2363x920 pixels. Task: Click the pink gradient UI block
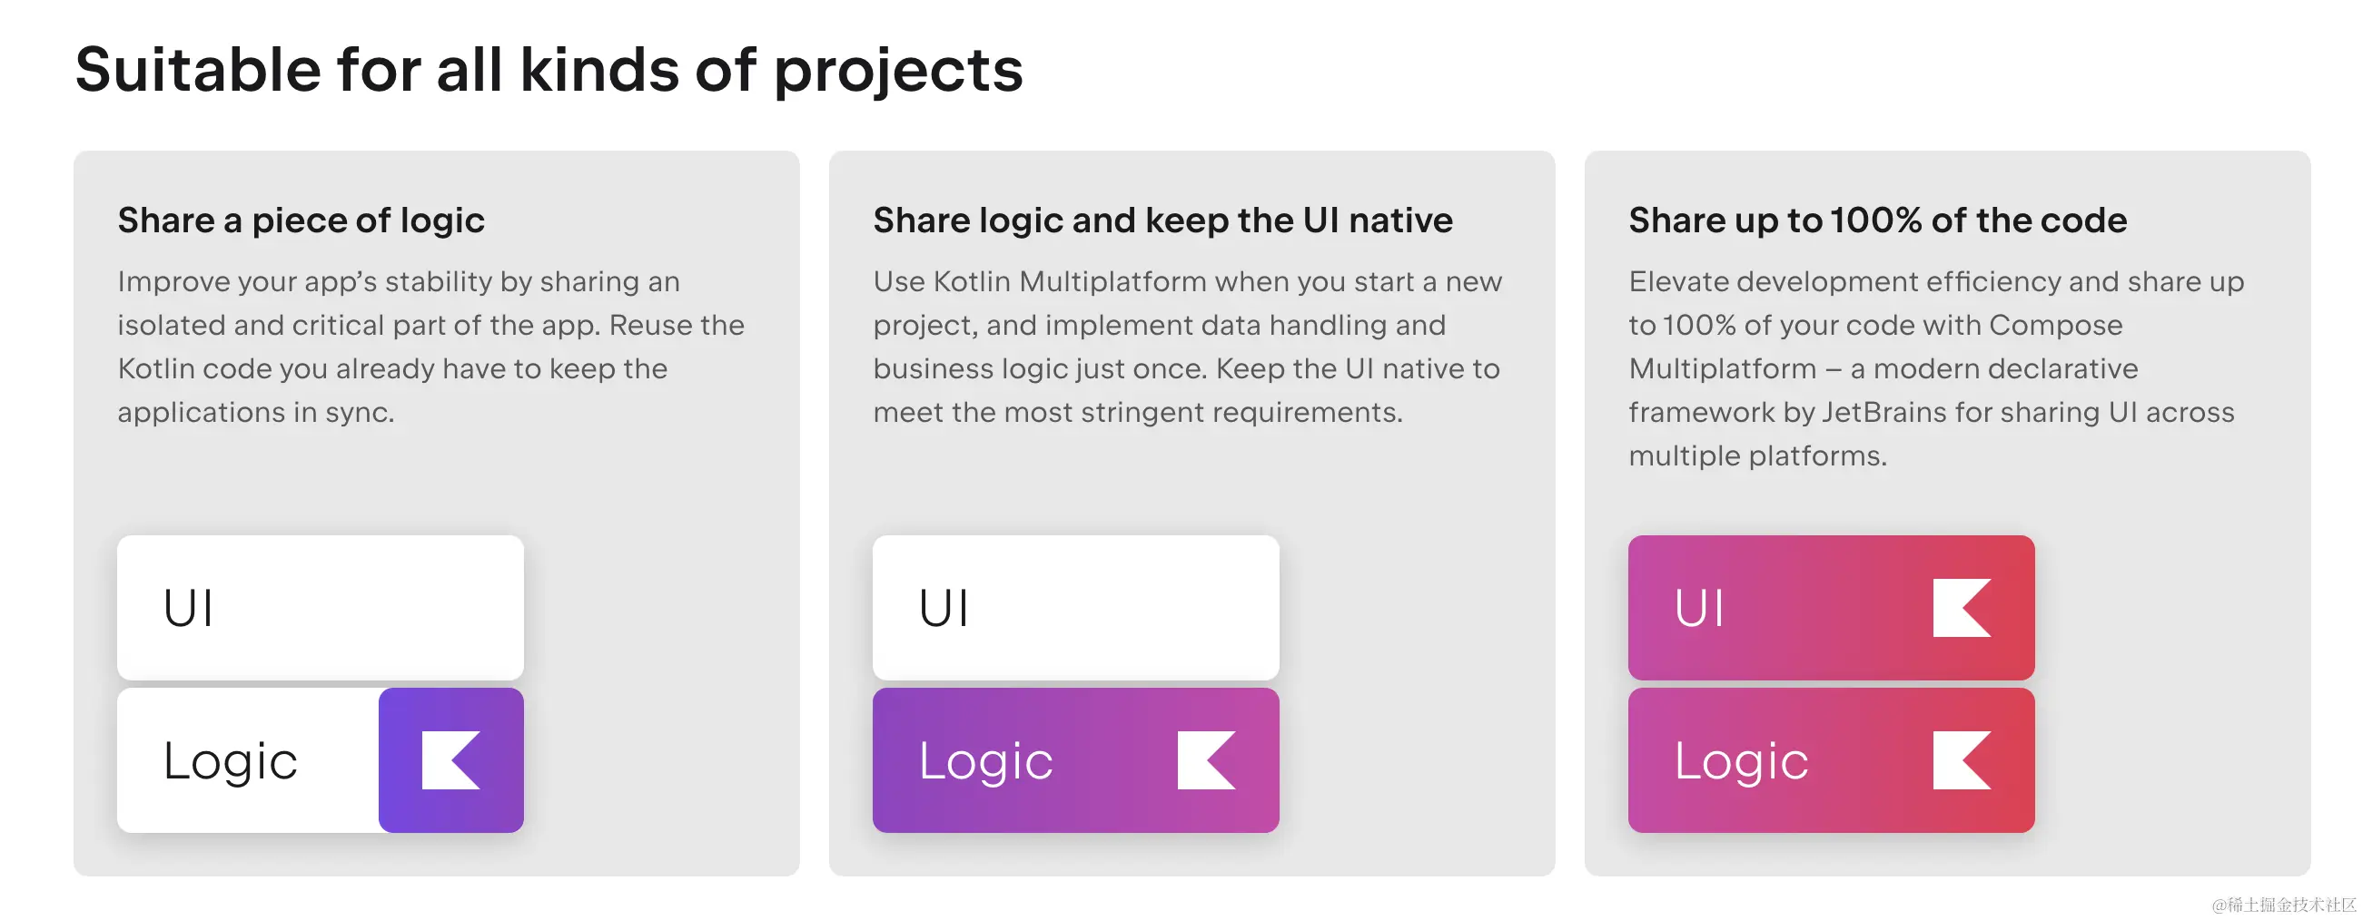coord(1831,608)
